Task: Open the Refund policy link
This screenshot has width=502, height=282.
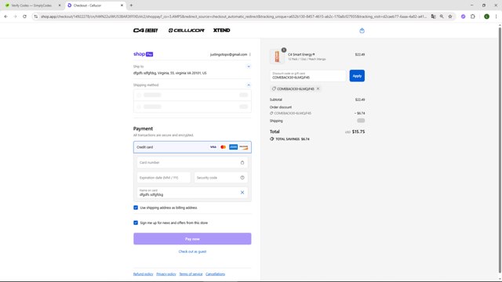Action: 143,274
